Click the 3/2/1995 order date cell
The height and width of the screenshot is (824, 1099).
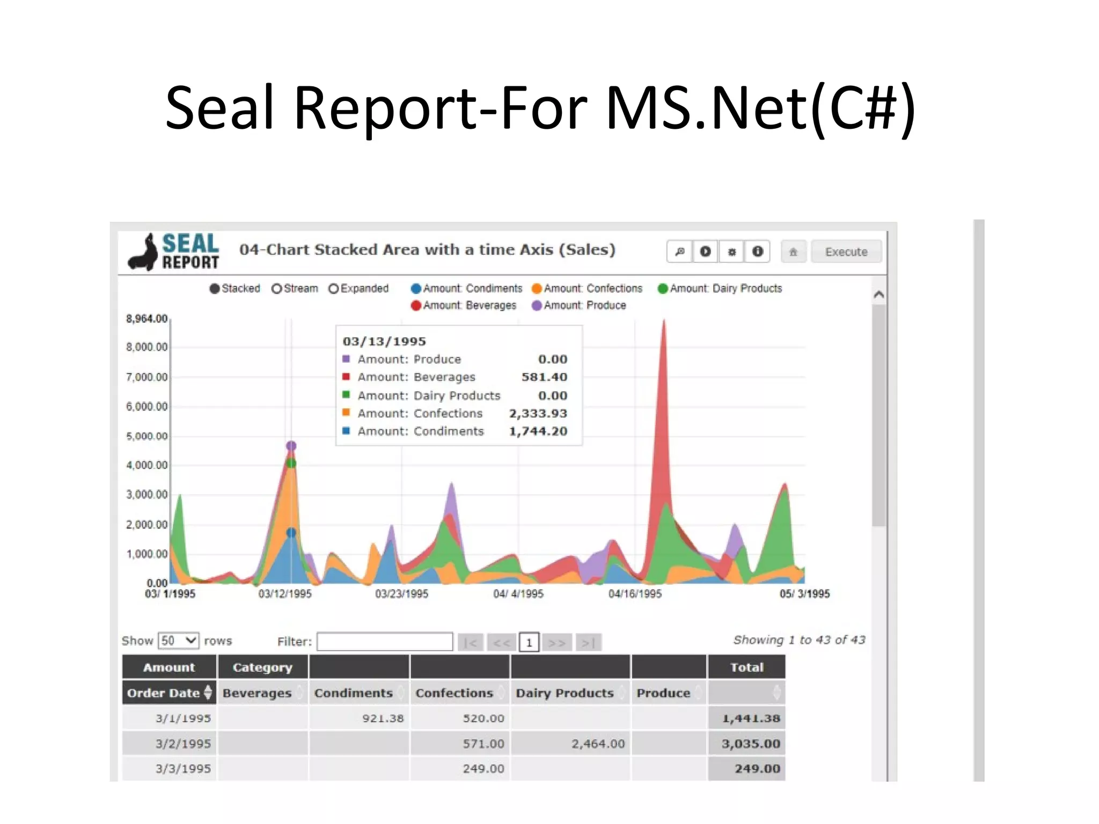click(x=170, y=744)
